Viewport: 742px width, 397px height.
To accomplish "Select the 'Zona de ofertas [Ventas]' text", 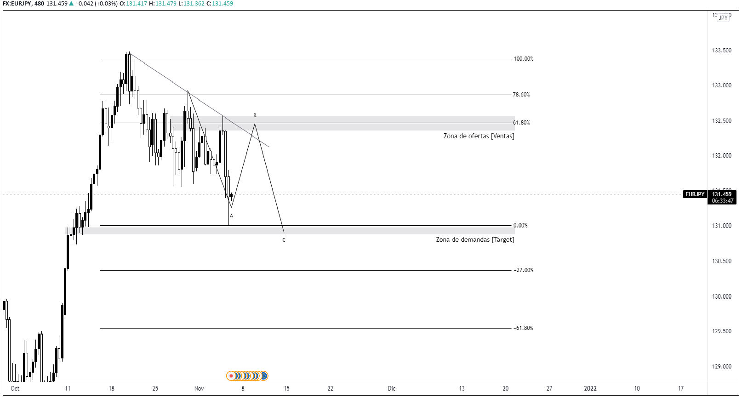I will point(479,136).
